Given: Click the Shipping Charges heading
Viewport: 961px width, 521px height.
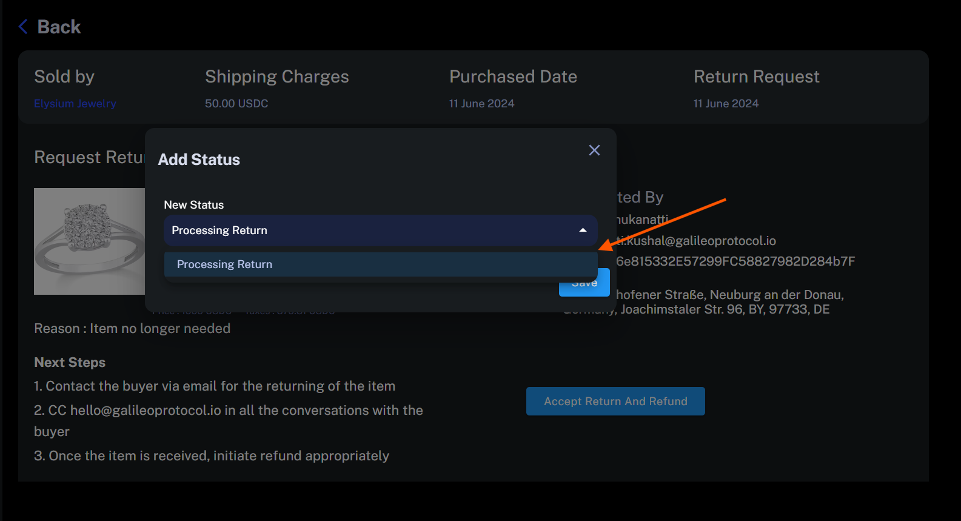Looking at the screenshot, I should [x=277, y=76].
